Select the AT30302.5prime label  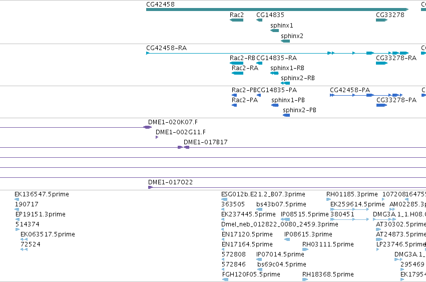click(x=401, y=224)
